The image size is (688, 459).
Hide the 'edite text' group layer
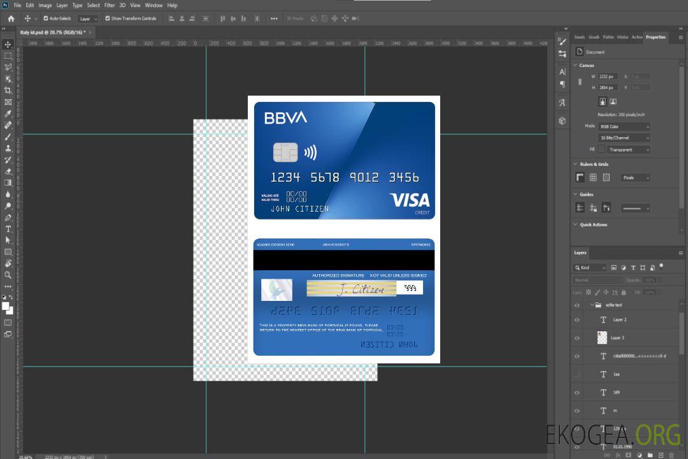click(x=577, y=305)
